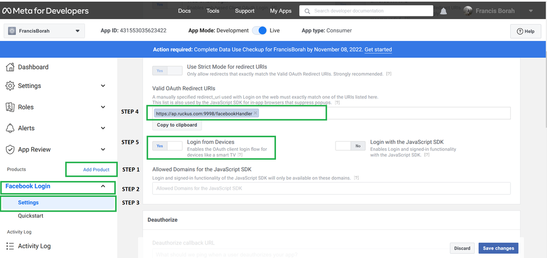The height and width of the screenshot is (258, 547).
Task: Click the Francis Borah profile avatar
Action: pyautogui.click(x=468, y=11)
